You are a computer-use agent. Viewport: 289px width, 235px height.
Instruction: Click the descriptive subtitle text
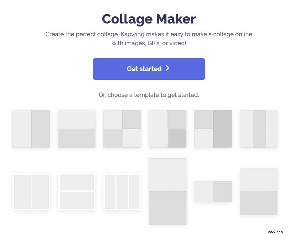pos(149,38)
